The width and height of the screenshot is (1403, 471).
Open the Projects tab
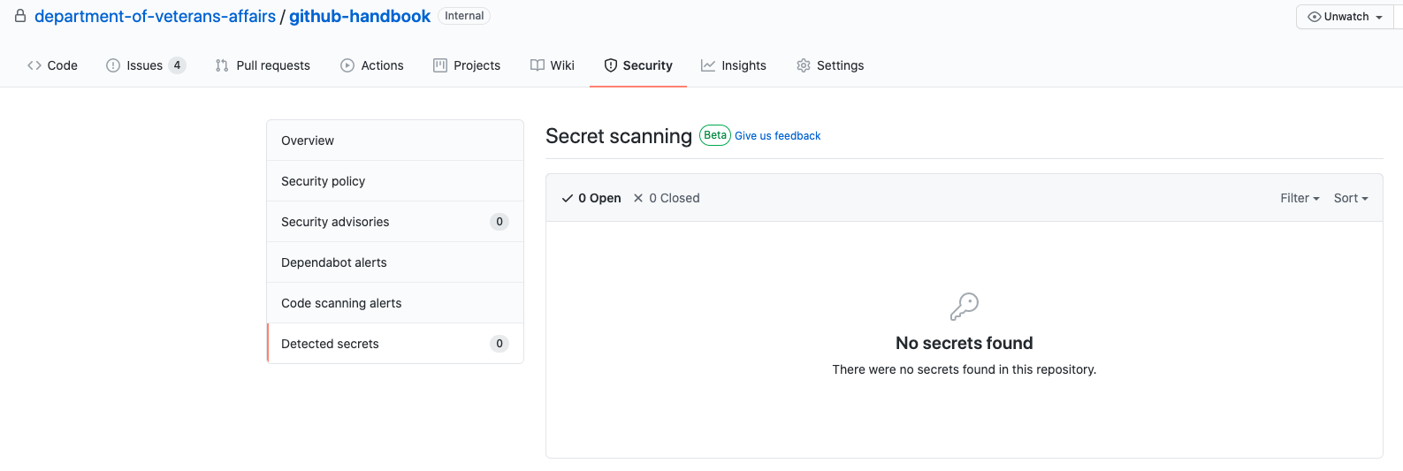coord(467,65)
